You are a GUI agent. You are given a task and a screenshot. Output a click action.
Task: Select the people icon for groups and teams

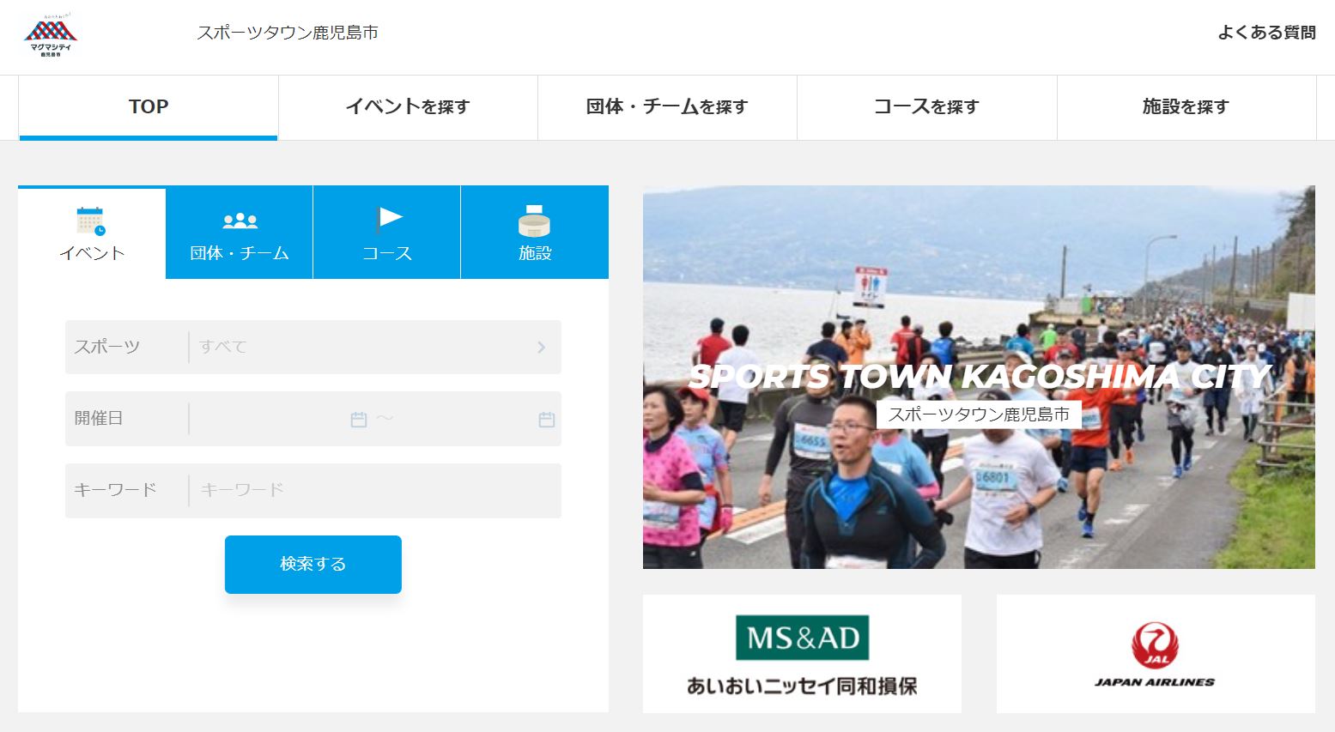coord(240,221)
